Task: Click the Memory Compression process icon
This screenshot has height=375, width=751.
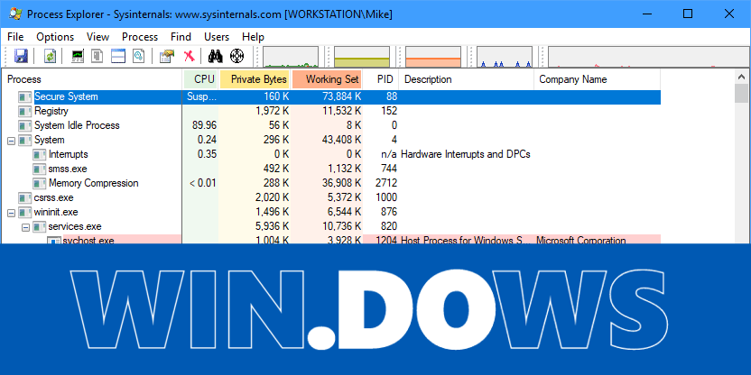Action: 40,183
